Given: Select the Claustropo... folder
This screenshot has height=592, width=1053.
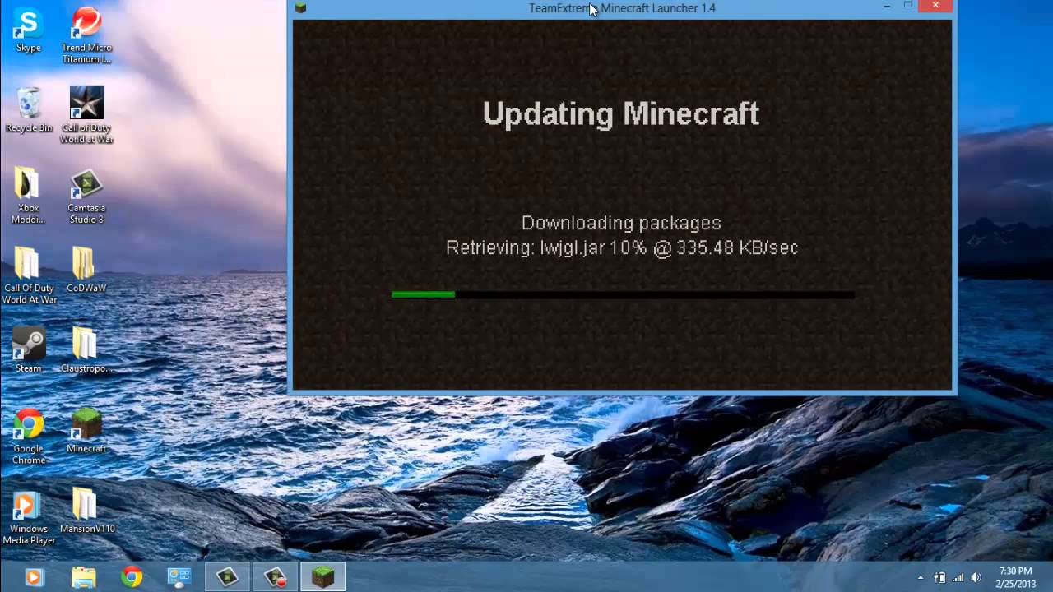Looking at the screenshot, I should (x=86, y=350).
